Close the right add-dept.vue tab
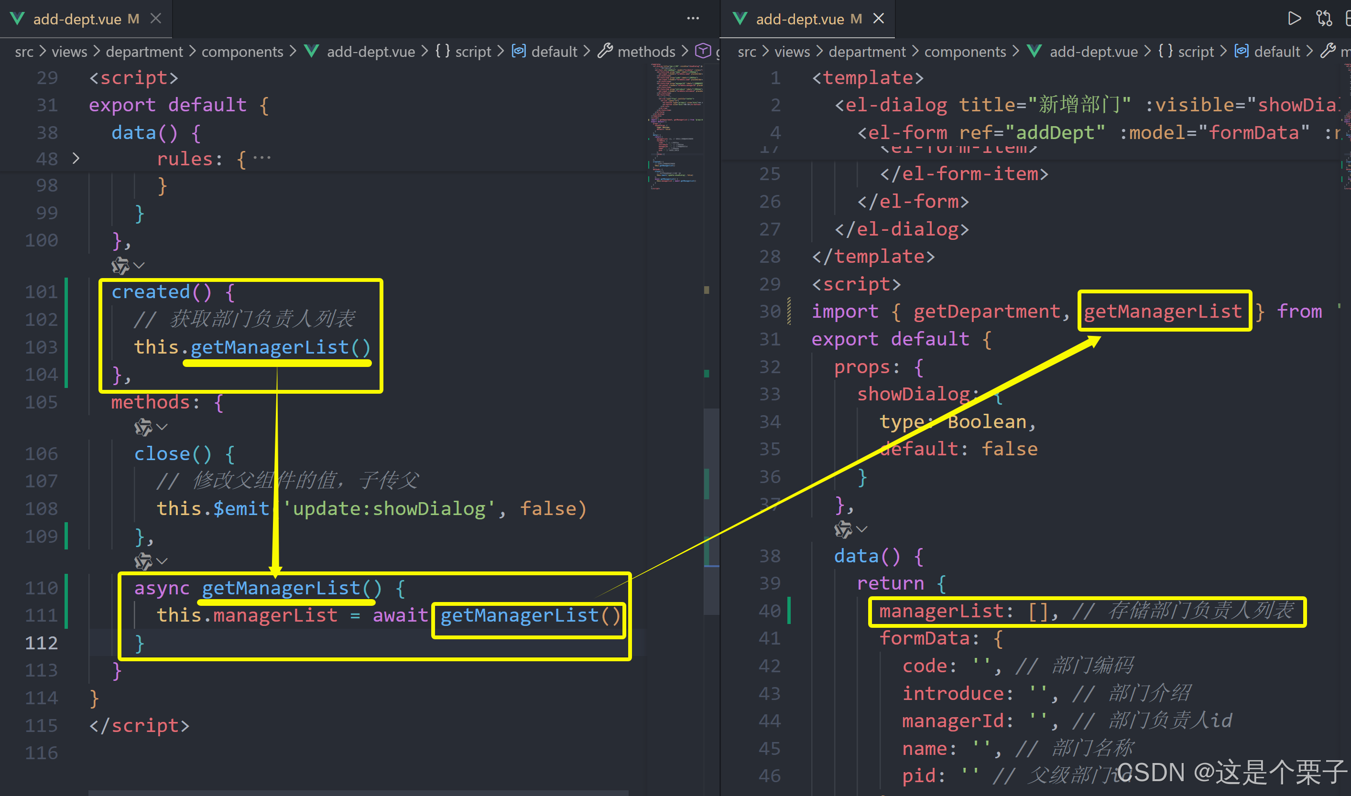Screen dimensions: 1351x796 tap(878, 19)
